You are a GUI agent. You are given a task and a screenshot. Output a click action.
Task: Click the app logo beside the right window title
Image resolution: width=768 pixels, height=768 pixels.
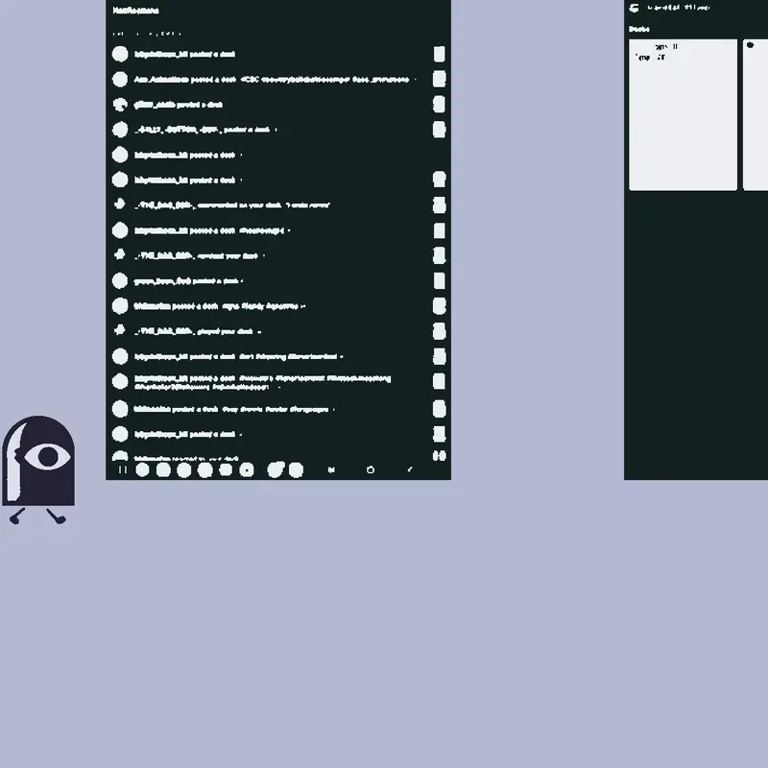point(635,8)
